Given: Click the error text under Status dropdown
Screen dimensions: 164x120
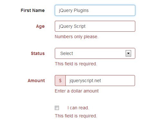Looking at the screenshot, I should (x=76, y=64).
